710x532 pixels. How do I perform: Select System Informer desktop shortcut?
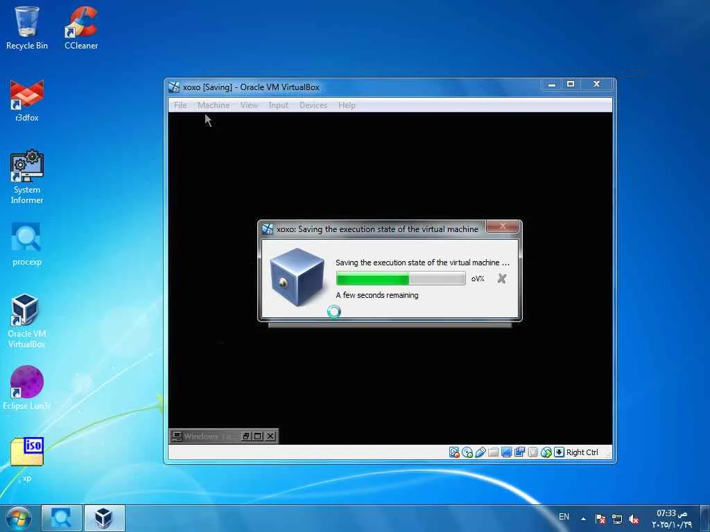[x=27, y=177]
